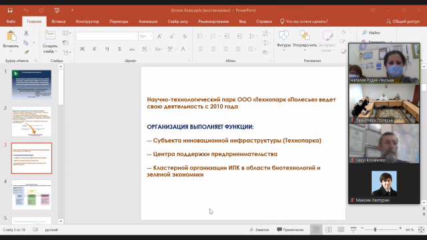Toggle align text left
This screenshot has width=427, height=240.
[x=201, y=49]
